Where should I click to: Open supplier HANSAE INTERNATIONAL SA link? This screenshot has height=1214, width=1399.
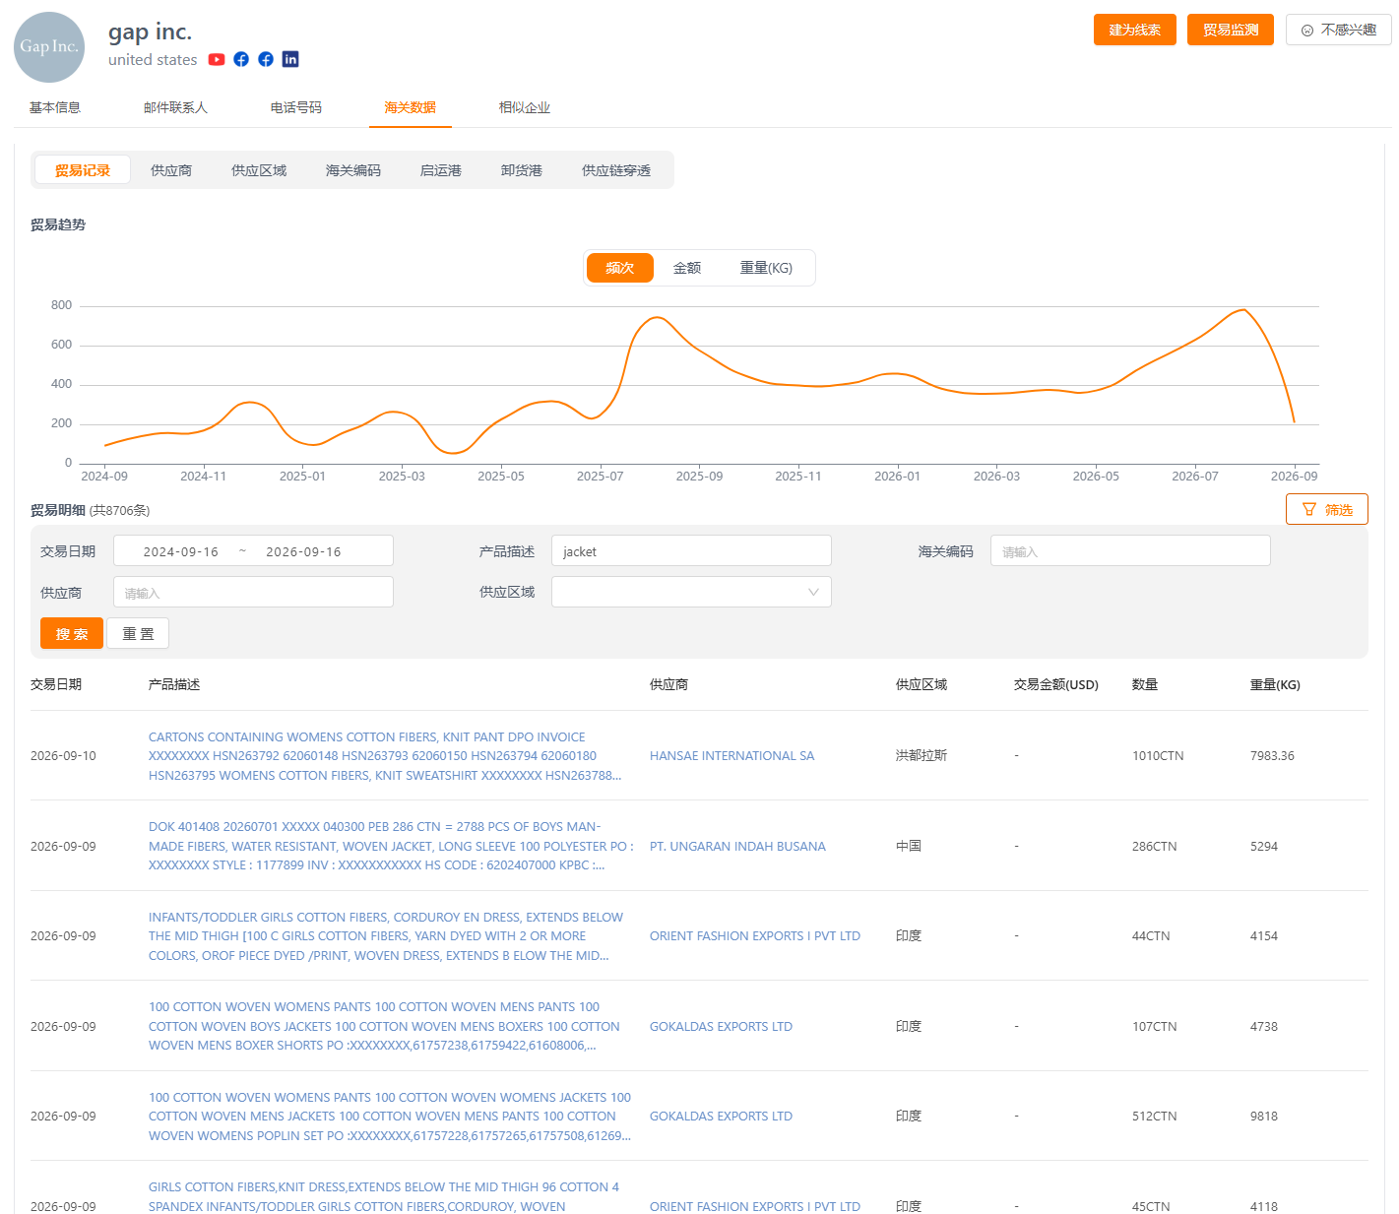click(x=732, y=756)
